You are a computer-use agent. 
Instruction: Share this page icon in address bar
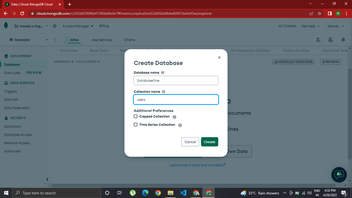311,14
